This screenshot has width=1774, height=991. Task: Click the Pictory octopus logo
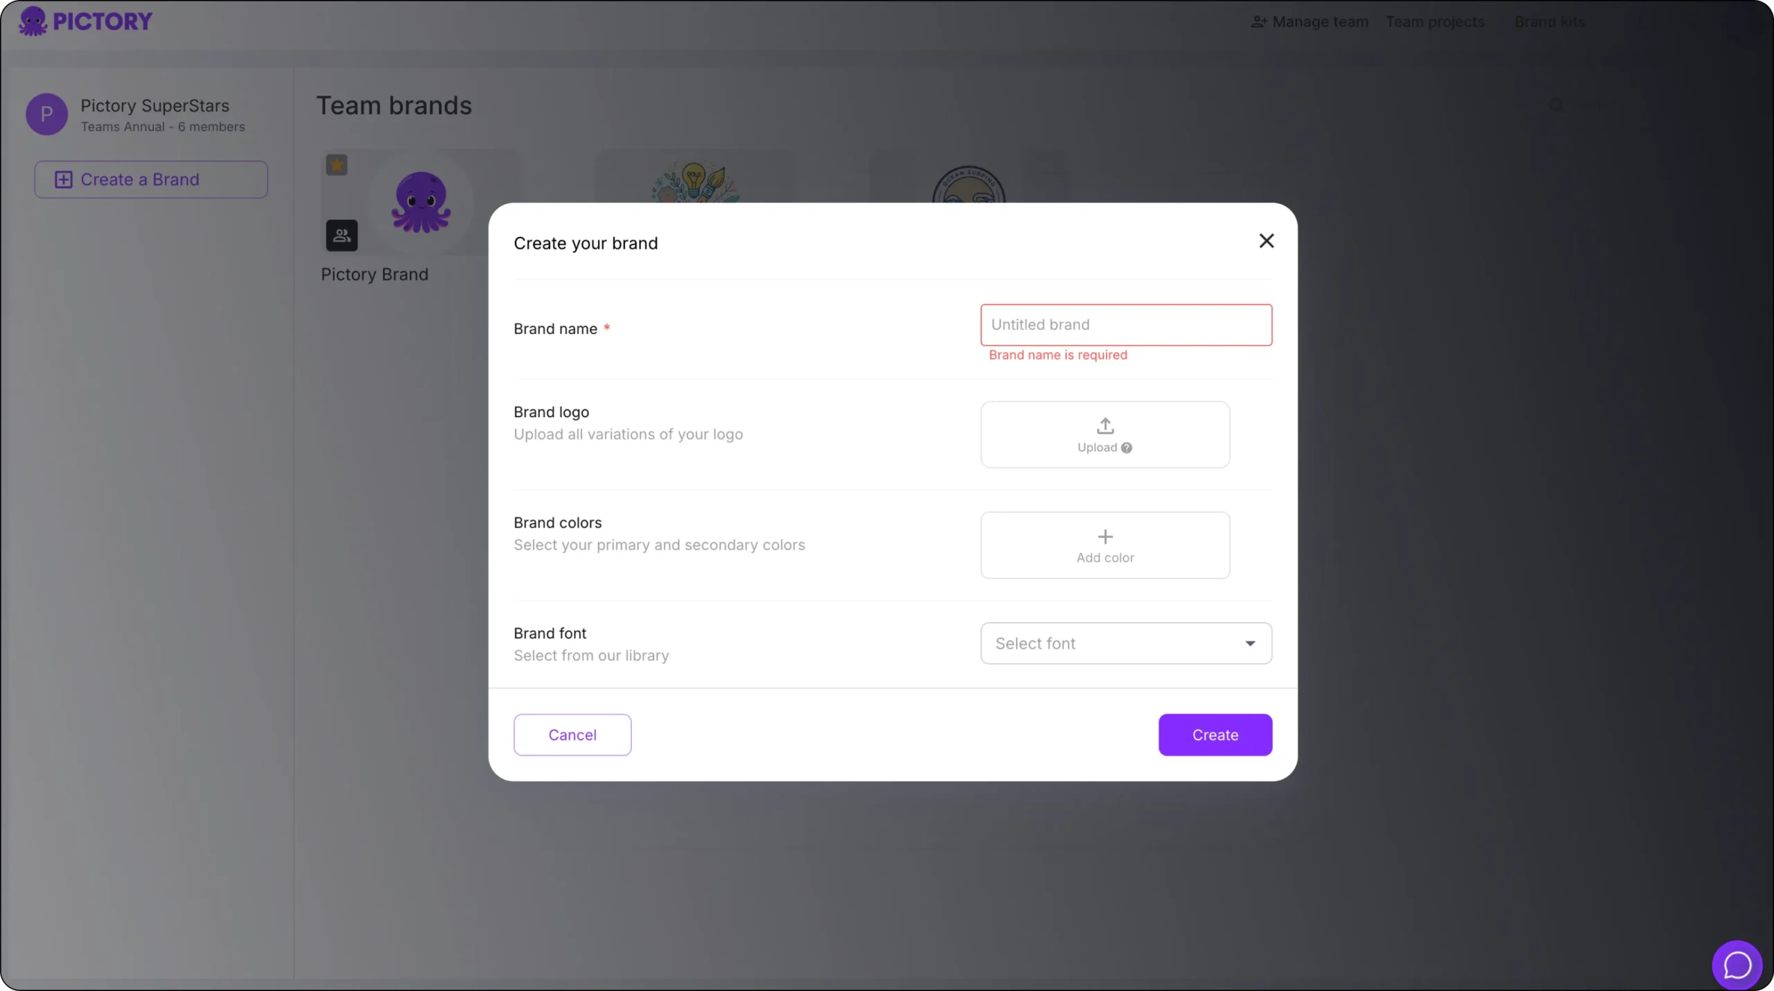[x=33, y=21]
